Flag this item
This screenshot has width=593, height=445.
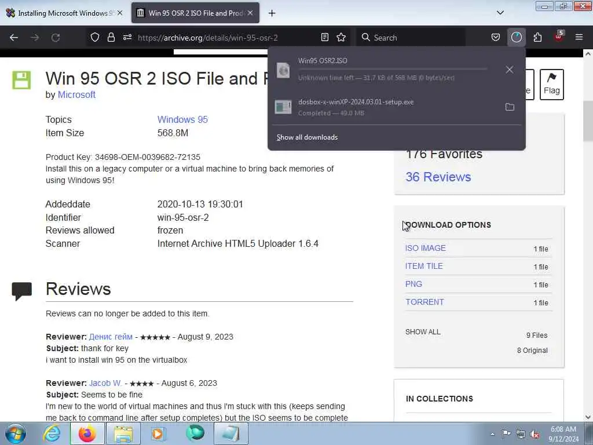point(551,85)
